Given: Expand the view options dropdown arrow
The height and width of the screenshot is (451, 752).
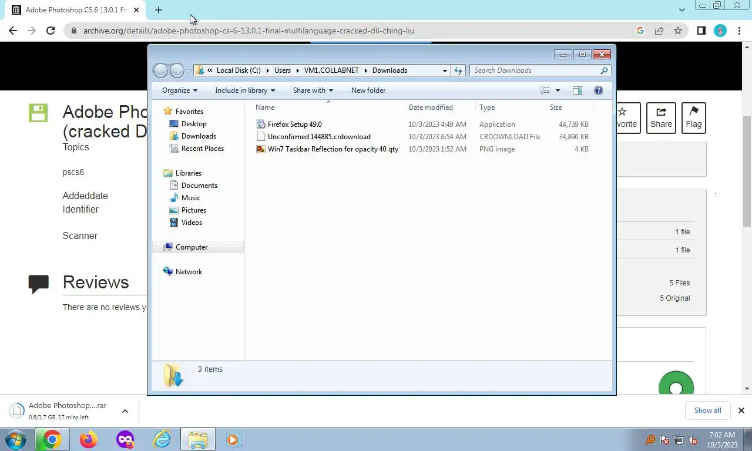Looking at the screenshot, I should tap(558, 90).
